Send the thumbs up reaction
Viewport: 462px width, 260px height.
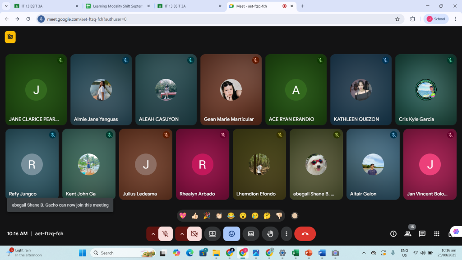pyautogui.click(x=195, y=216)
